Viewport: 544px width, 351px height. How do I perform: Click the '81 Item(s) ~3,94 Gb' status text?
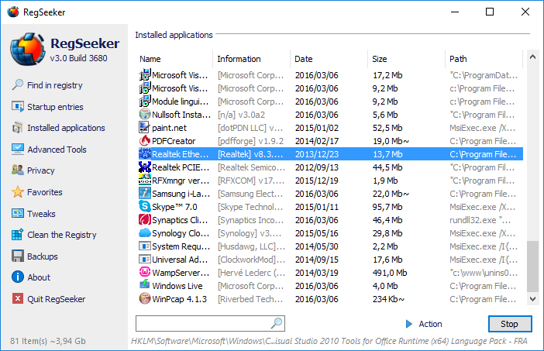click(48, 341)
